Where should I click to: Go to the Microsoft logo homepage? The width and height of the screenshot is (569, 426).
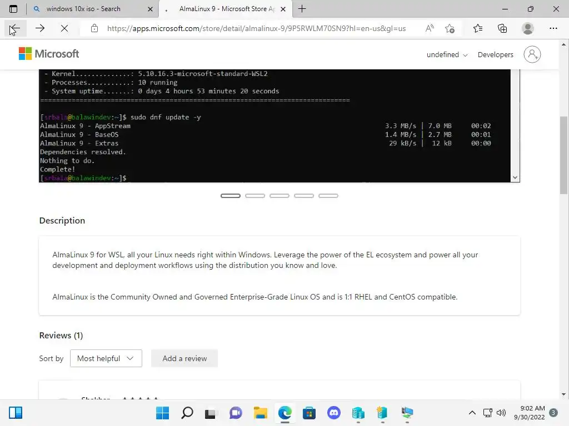tap(49, 54)
